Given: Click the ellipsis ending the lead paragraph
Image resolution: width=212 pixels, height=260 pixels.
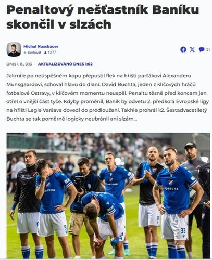Looking at the screenshot, I should (135, 119).
